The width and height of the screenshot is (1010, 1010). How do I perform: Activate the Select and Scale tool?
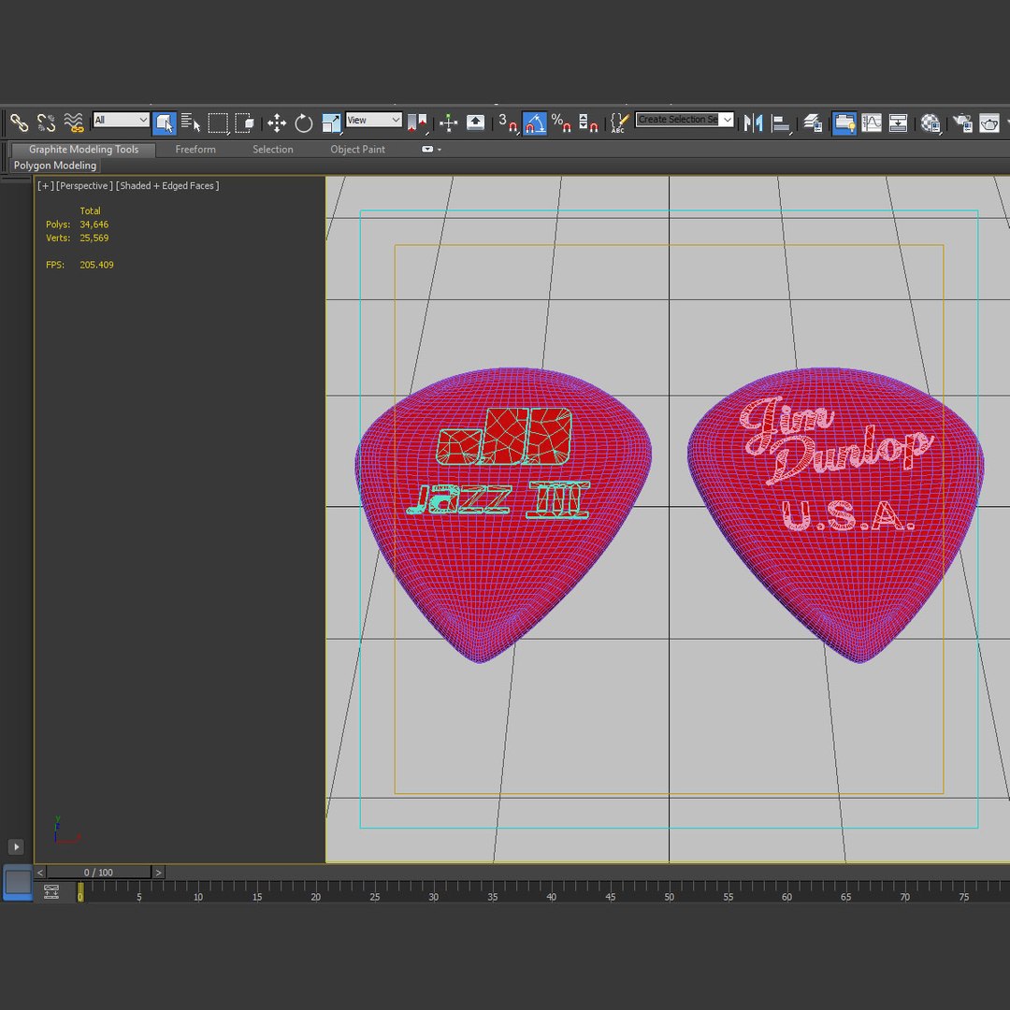coord(331,123)
